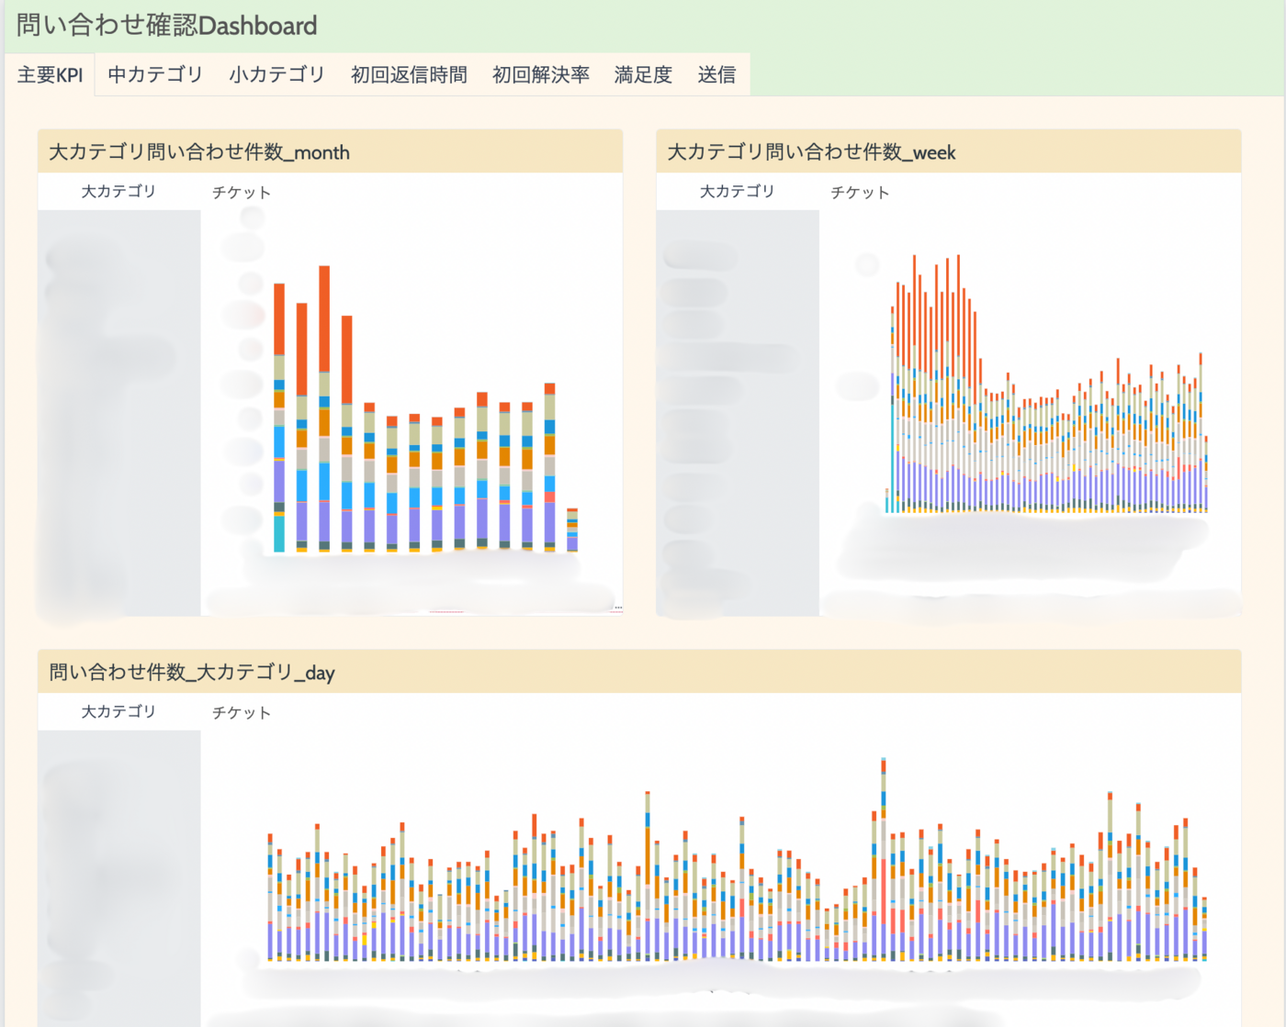
Task: Select the 主要KPI tab
Action: point(50,74)
